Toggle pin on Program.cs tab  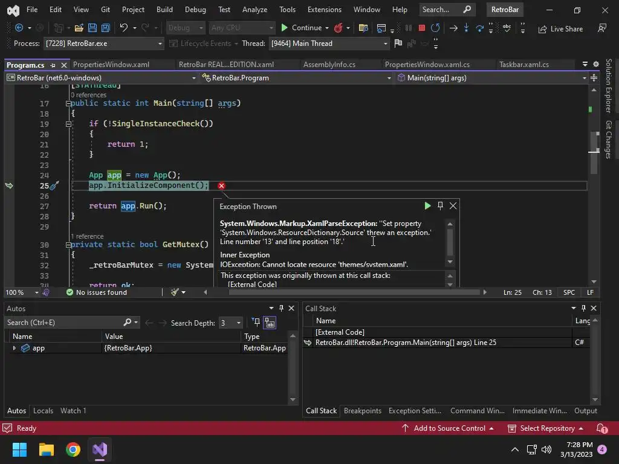click(x=53, y=65)
